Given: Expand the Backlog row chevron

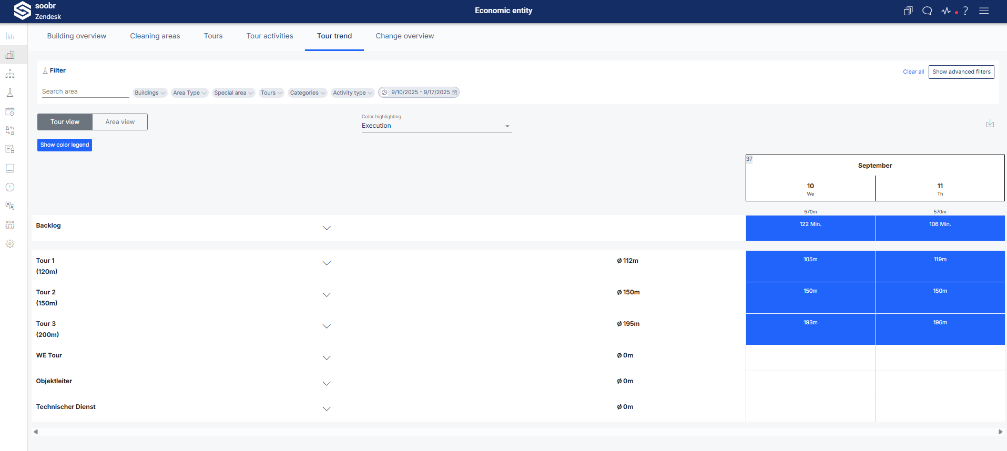Looking at the screenshot, I should tap(327, 228).
